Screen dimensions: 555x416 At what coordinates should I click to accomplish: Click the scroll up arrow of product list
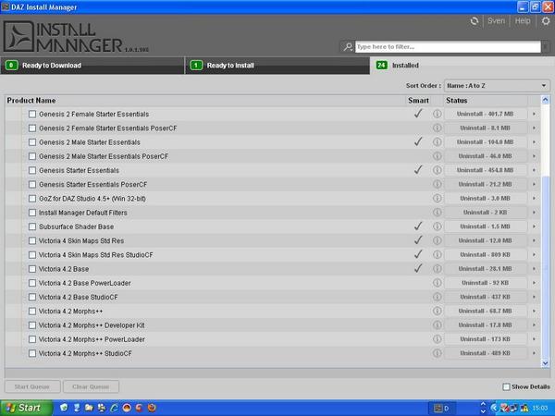tap(546, 100)
